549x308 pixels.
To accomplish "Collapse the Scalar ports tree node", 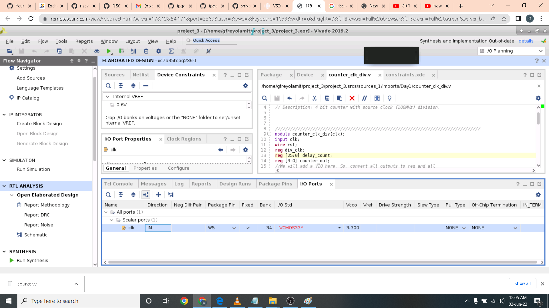I will point(112,220).
